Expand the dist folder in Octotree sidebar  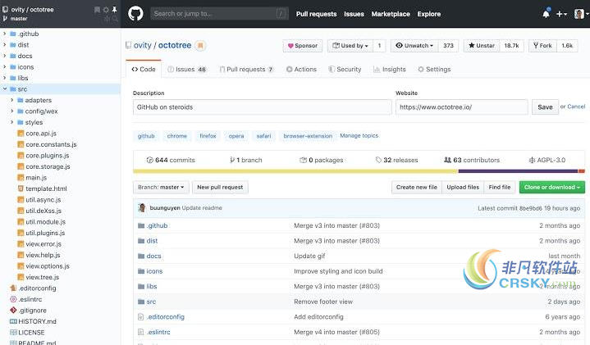(x=5, y=45)
